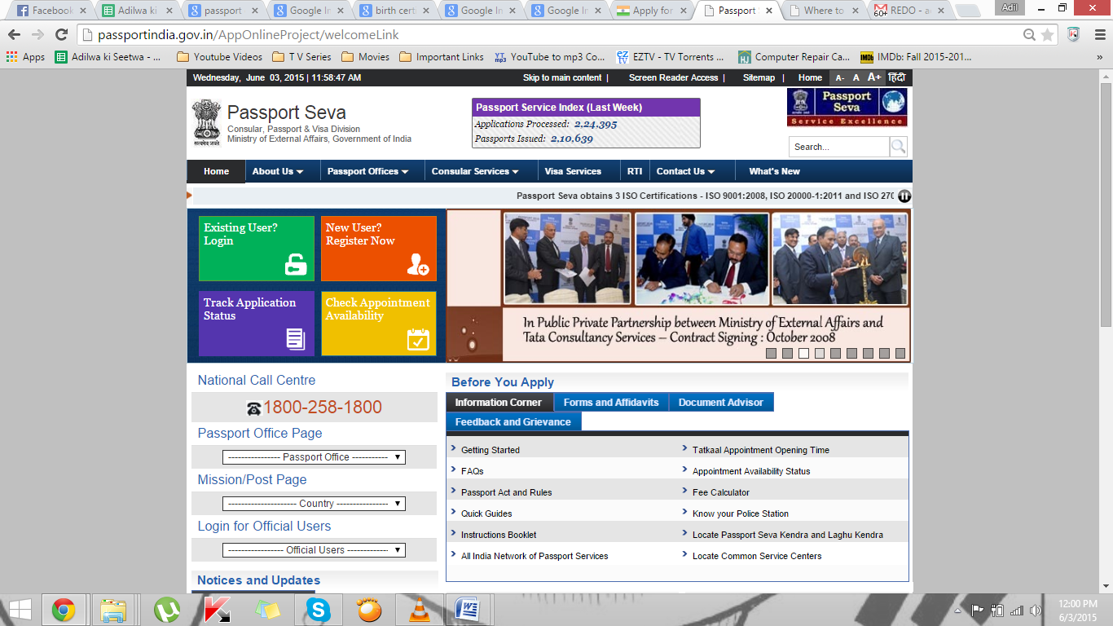Click Quick Guides link

tap(486, 514)
